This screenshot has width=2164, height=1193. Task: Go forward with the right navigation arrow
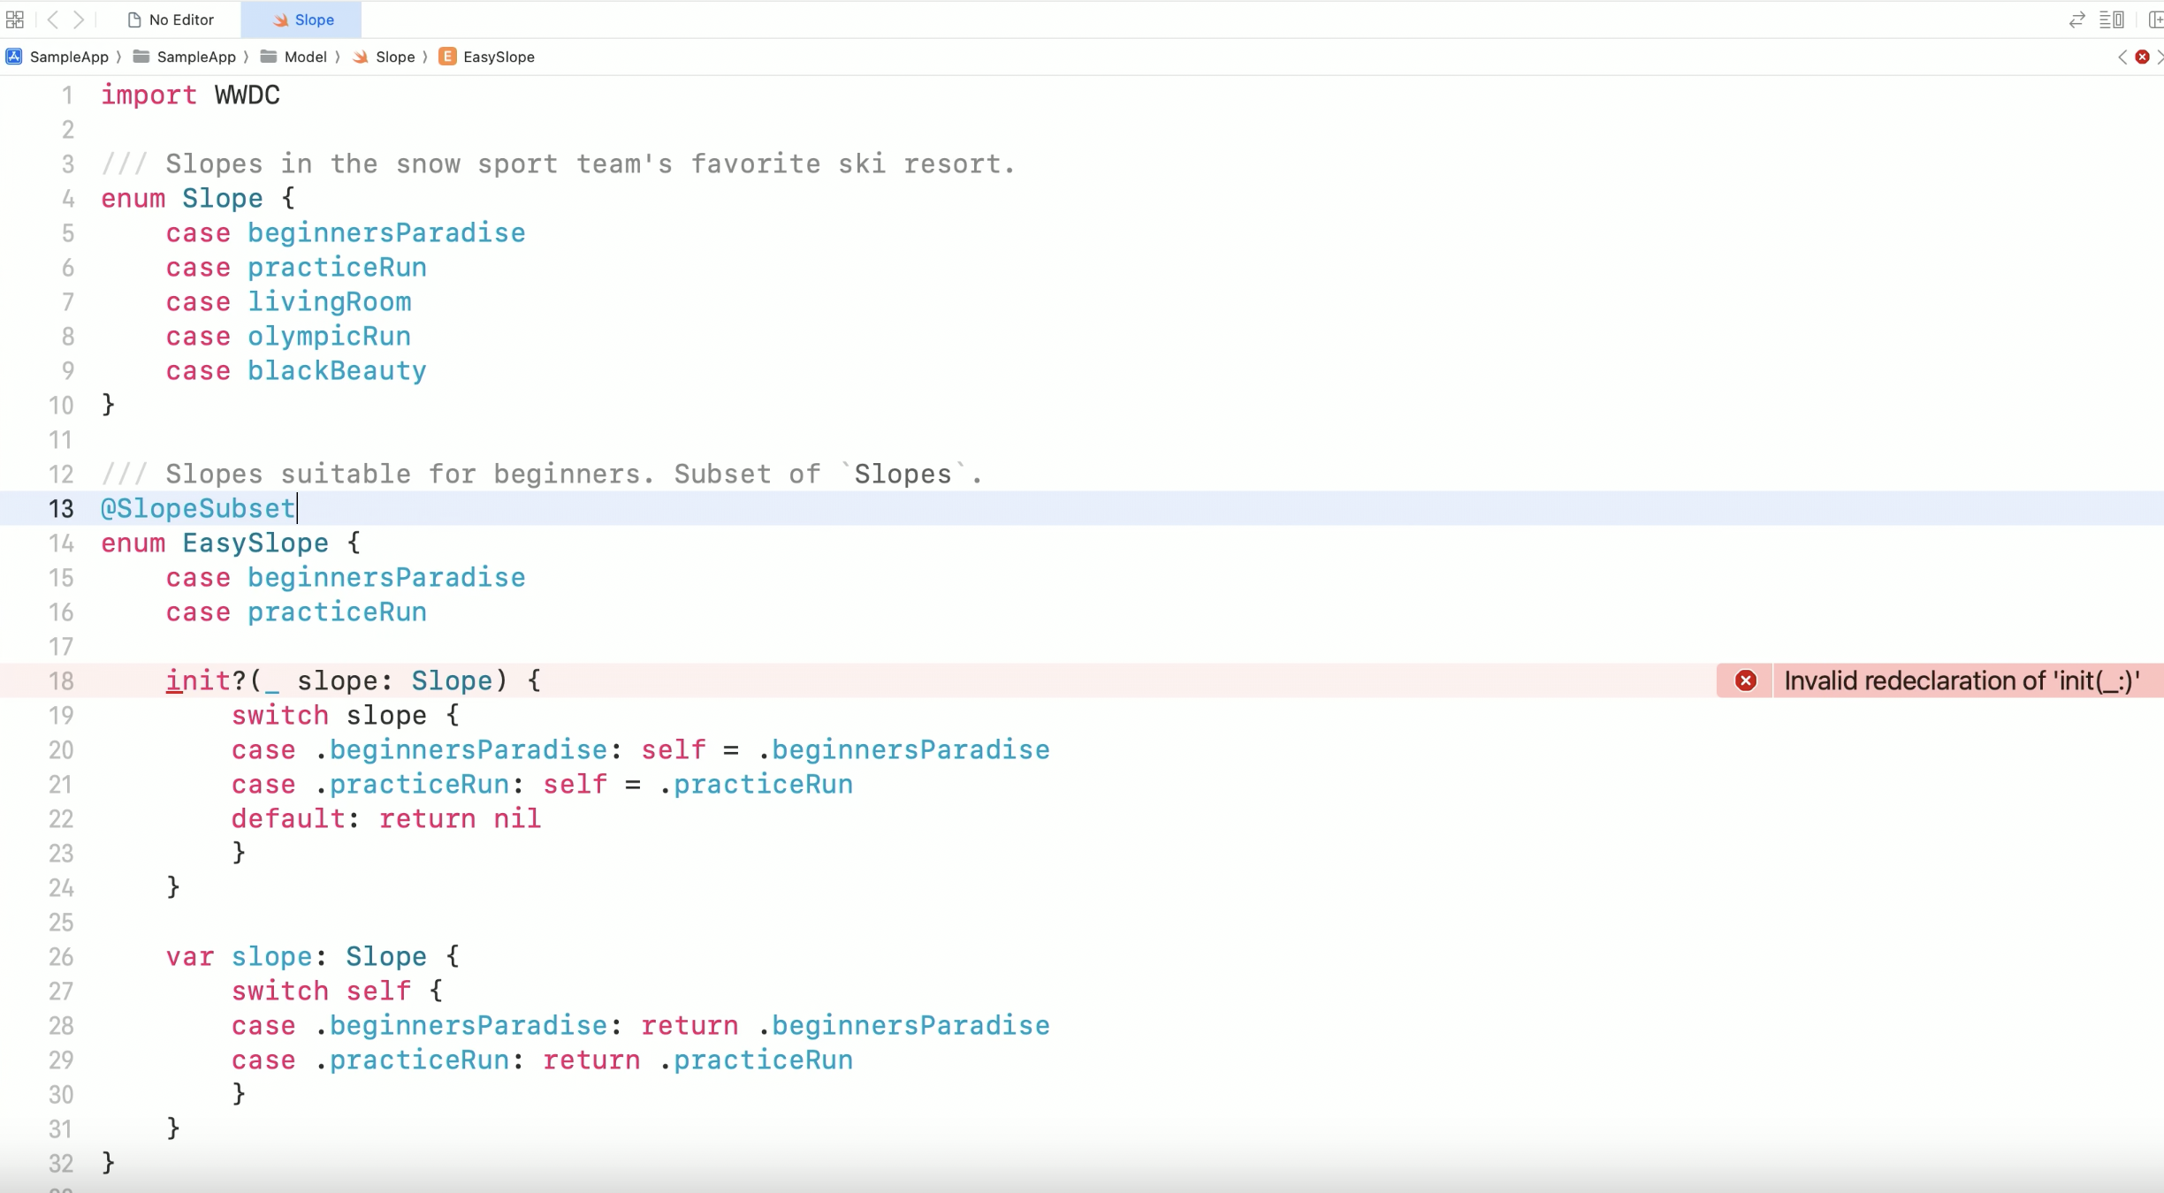(x=79, y=19)
